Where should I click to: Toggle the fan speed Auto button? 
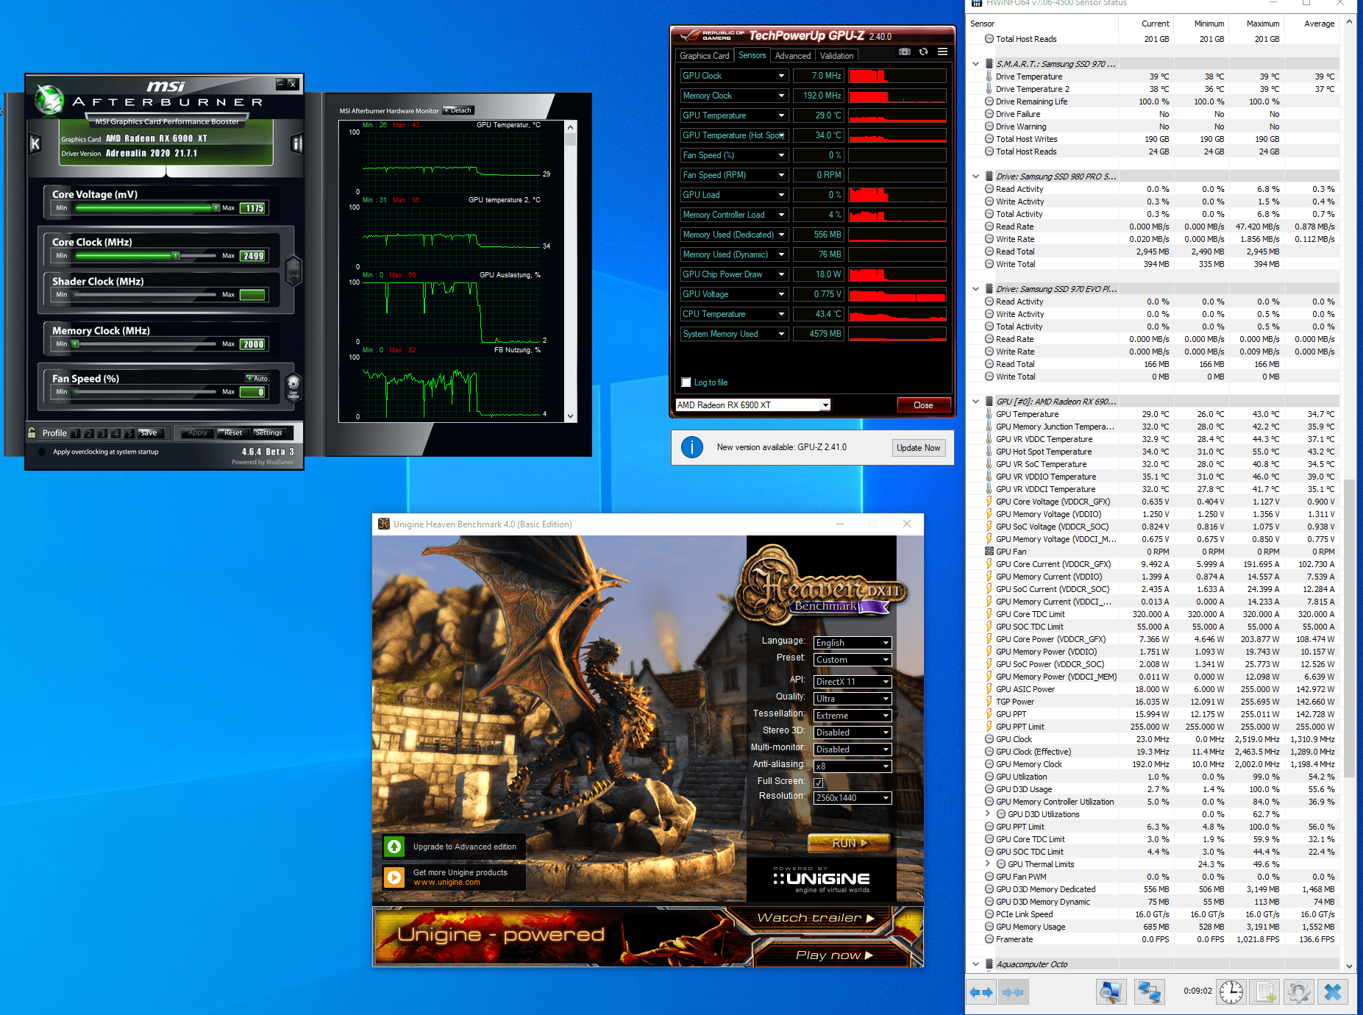258,378
